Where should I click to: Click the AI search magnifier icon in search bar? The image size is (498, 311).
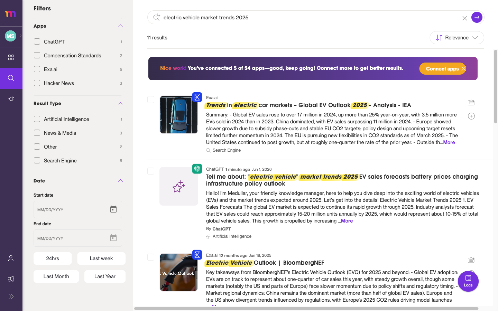[156, 17]
